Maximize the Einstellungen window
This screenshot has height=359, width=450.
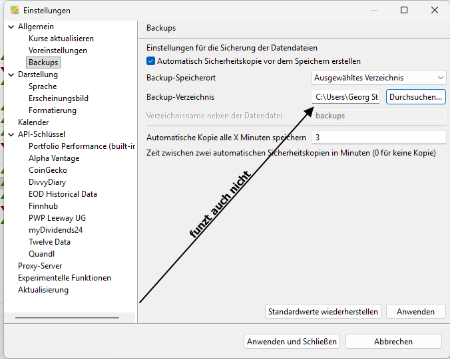404,11
